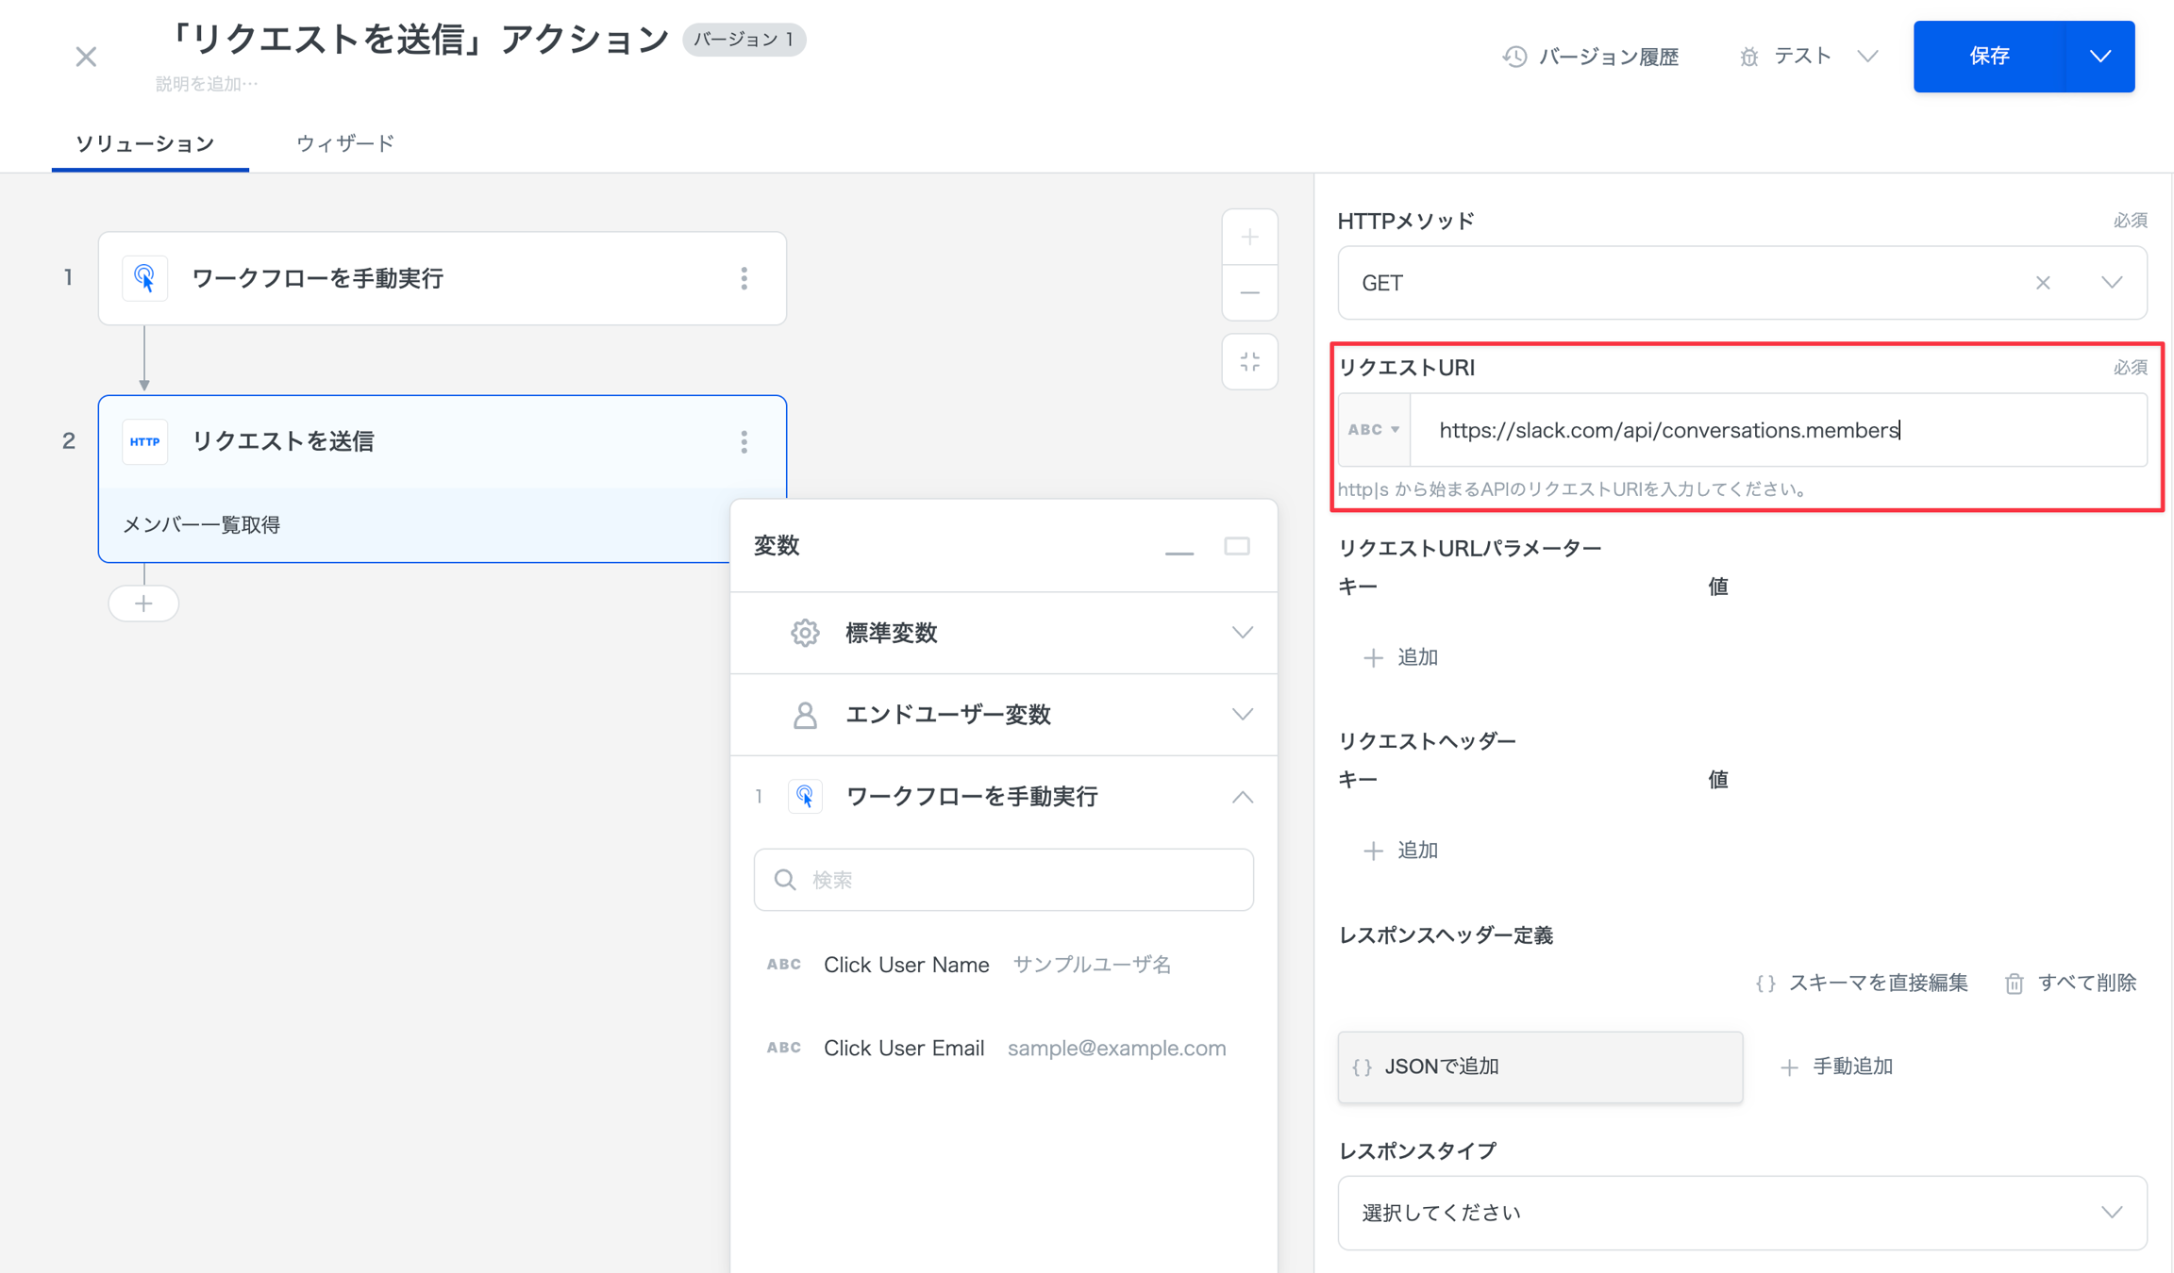Click すべて削除 trash icon
Viewport: 2174px width, 1273px height.
point(2015,983)
